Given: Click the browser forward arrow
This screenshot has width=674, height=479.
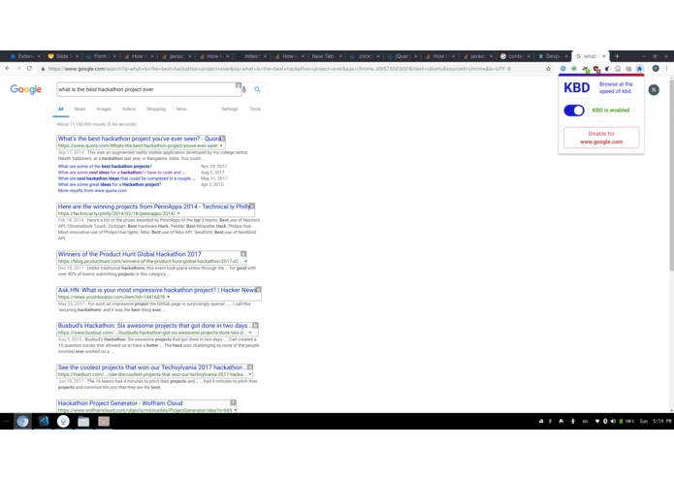Looking at the screenshot, I should pos(18,68).
